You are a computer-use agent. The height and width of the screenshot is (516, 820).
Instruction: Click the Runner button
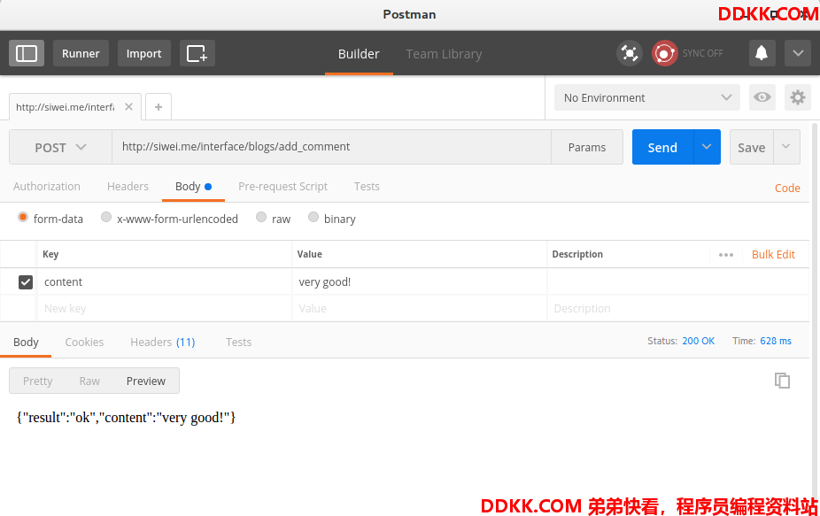pos(81,53)
